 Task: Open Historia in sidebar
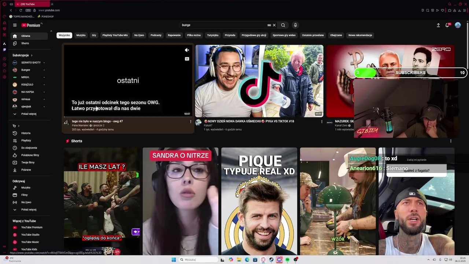pyautogui.click(x=29, y=133)
